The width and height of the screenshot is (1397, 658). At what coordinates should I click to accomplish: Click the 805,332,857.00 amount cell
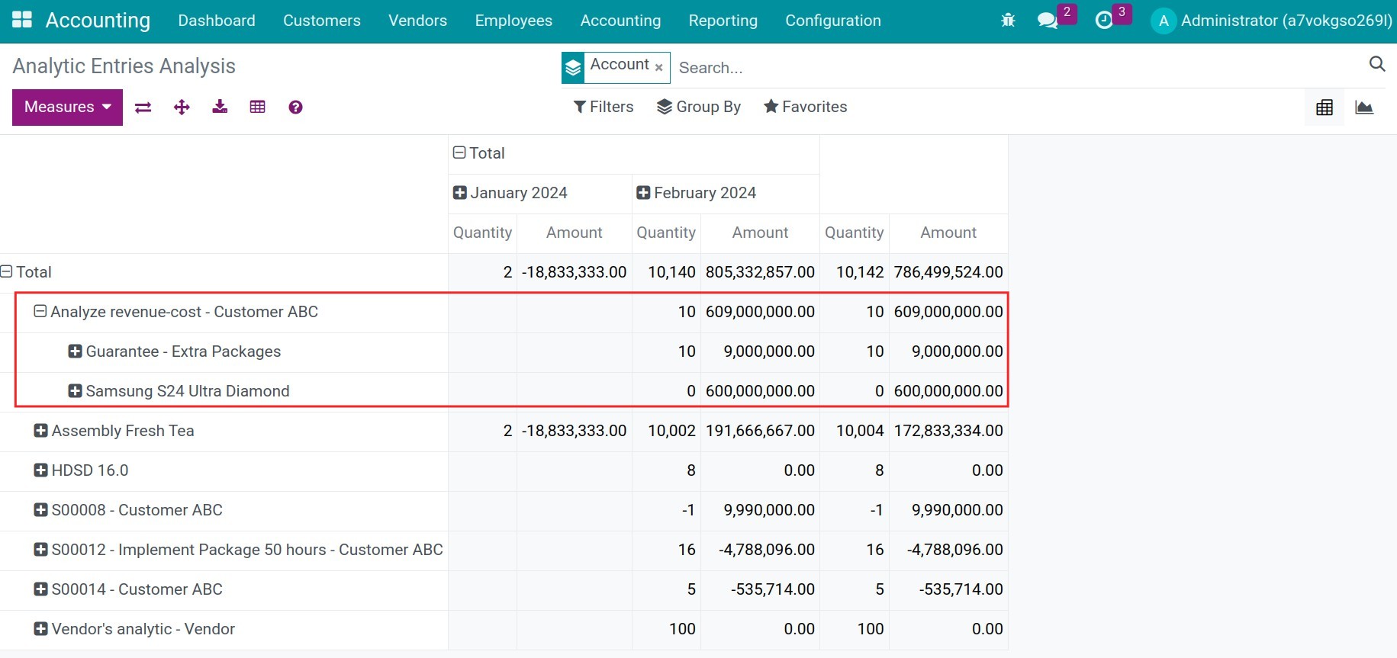[x=761, y=272]
